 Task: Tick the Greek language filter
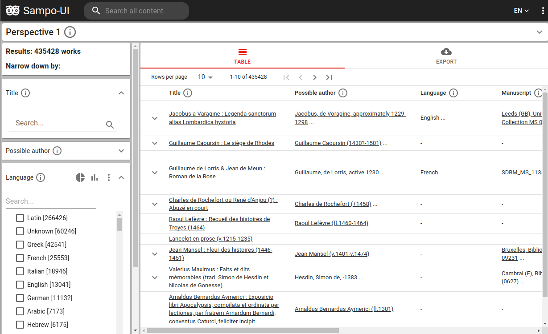click(x=20, y=245)
